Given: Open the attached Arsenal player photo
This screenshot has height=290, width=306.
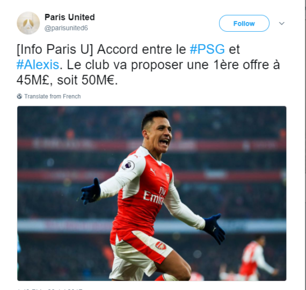Looking at the screenshot, I should coord(151,193).
